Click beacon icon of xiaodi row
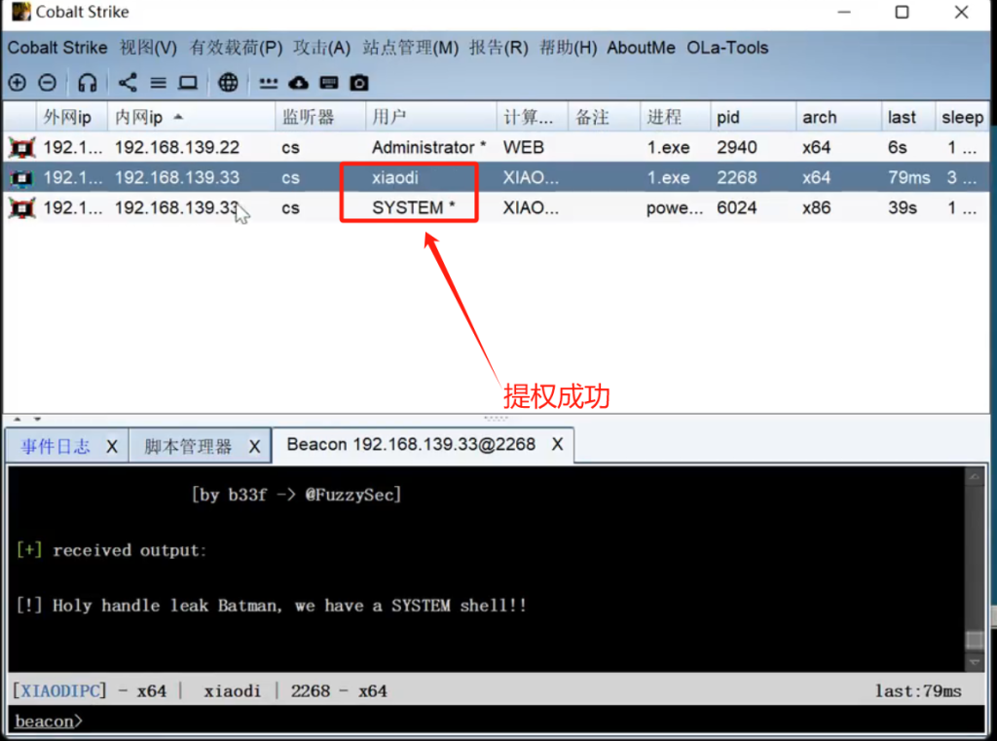Screen dimensions: 997x741 click(21, 178)
